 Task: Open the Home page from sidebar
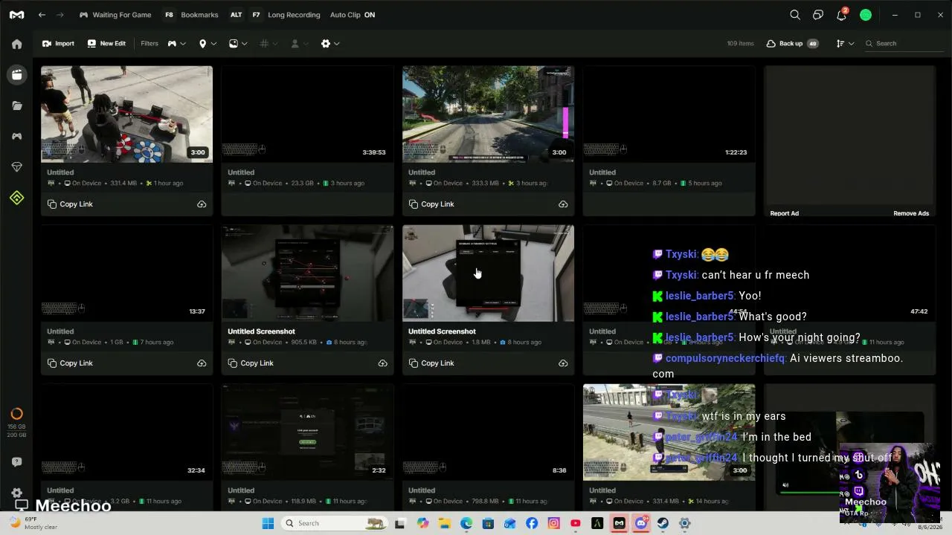(16, 44)
